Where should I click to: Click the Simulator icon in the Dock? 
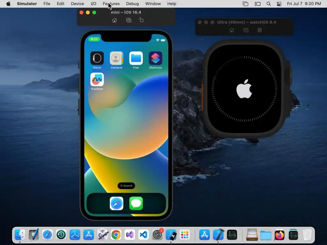click(171, 235)
